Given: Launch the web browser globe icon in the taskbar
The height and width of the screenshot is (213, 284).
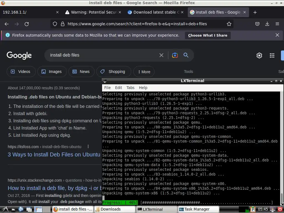Looking at the screenshot, I should click(21, 209).
